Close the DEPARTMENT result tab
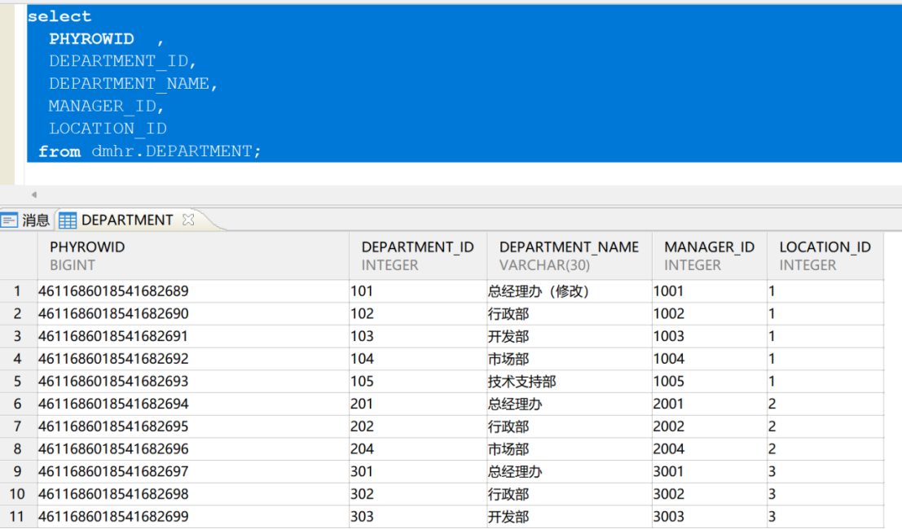This screenshot has height=529, width=902. 188,220
